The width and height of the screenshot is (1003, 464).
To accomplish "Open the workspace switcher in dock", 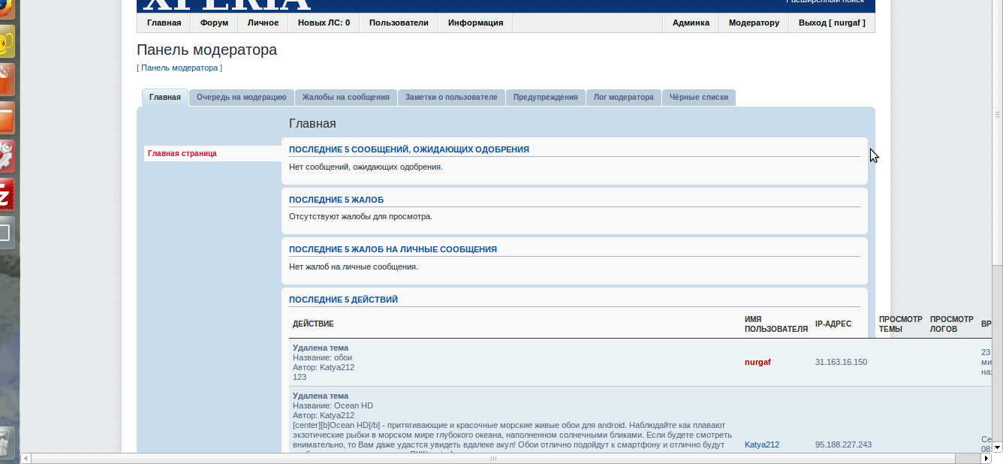I will (6, 233).
